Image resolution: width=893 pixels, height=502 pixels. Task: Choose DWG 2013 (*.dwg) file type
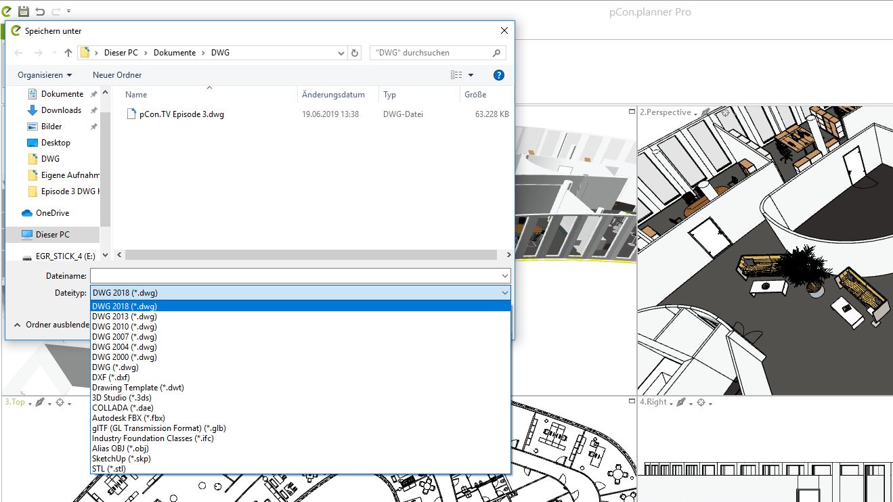(301, 317)
